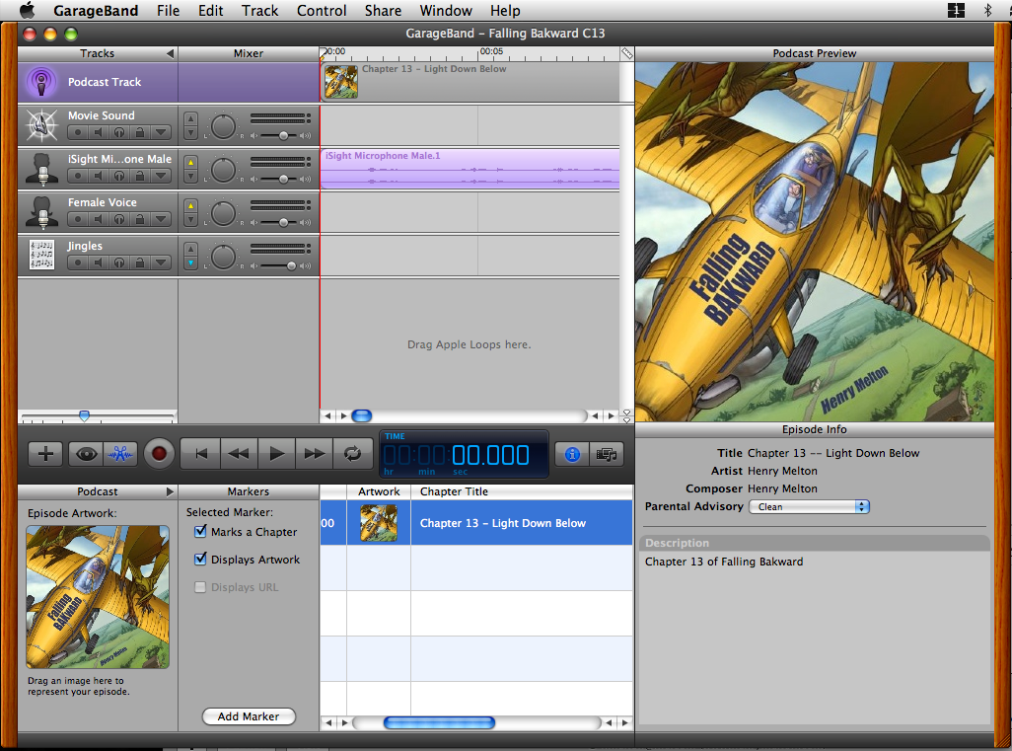Screen dimensions: 1012x751
Task: Select the Podcast Track microphone icon
Action: pos(41,82)
